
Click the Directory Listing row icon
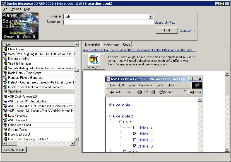pos(5,58)
